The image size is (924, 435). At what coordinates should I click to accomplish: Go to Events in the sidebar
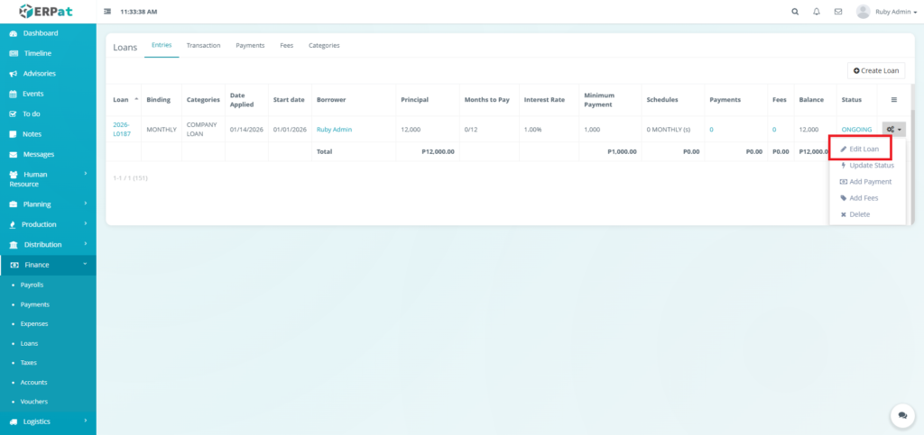[32, 94]
